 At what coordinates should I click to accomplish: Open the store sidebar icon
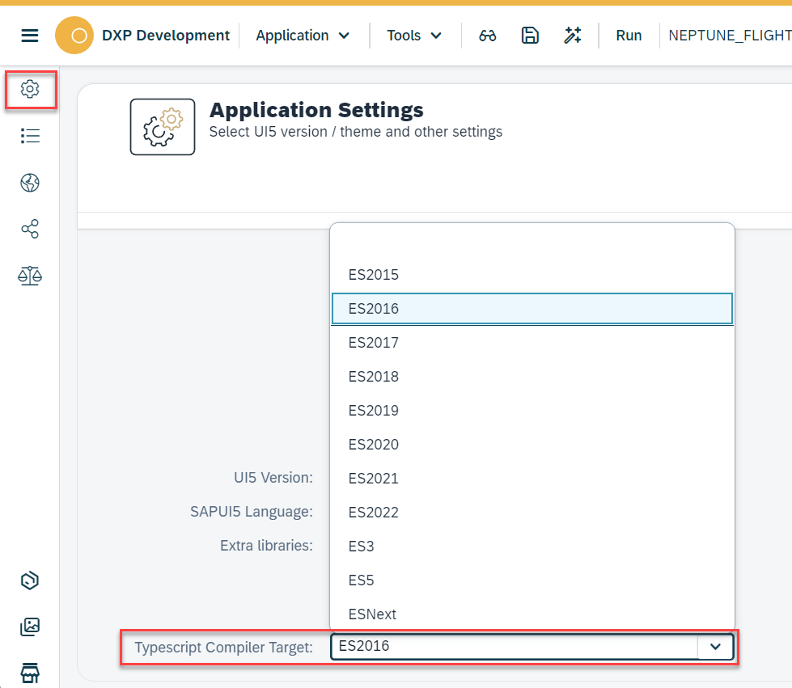pos(30,673)
